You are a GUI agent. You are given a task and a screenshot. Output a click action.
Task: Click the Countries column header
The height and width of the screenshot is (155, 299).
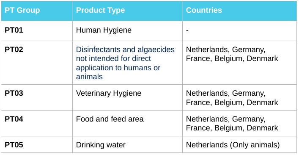tap(239, 11)
